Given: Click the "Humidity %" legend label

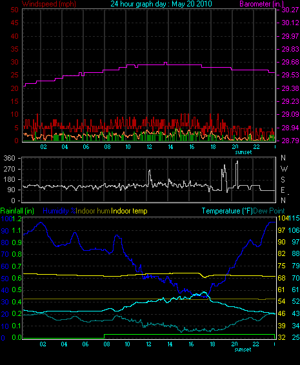Looking at the screenshot, I should (59, 211).
